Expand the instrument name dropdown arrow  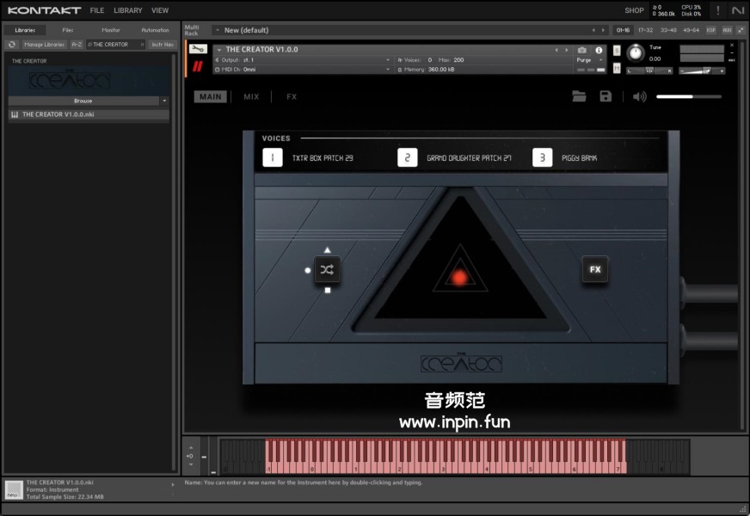click(x=219, y=50)
